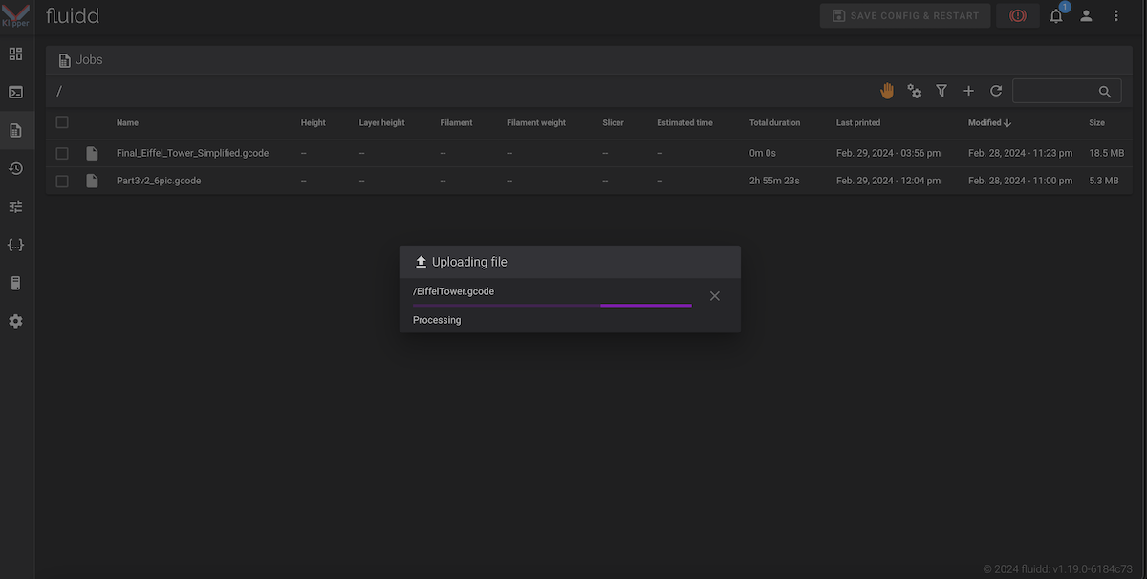Refresh the Jobs file list
This screenshot has height=579, width=1147.
tap(996, 91)
